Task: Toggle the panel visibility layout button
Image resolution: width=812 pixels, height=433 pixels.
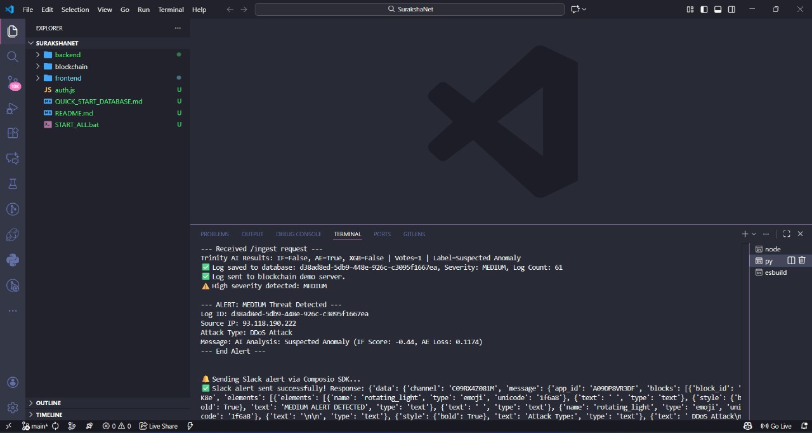Action: [x=718, y=10]
